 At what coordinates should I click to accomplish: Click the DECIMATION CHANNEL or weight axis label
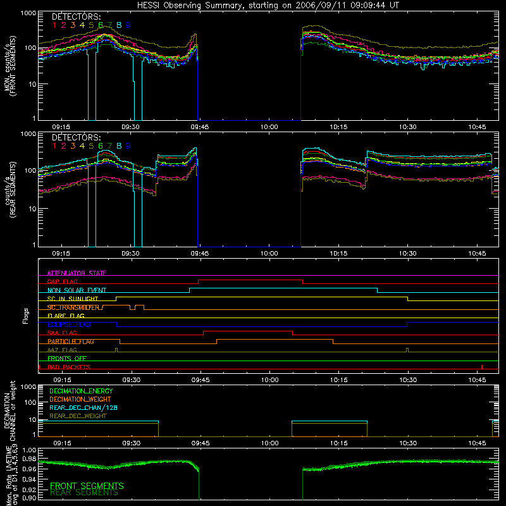(10, 410)
